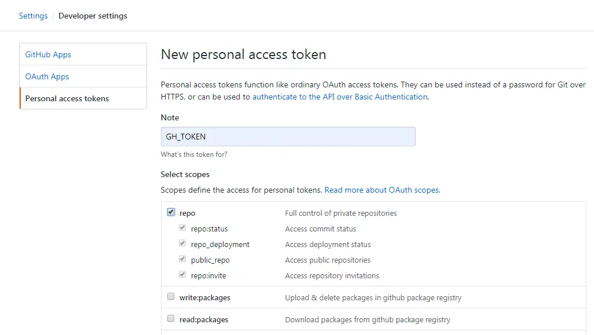Select GitHub Apps in the sidebar
The image size is (594, 335).
coord(47,54)
